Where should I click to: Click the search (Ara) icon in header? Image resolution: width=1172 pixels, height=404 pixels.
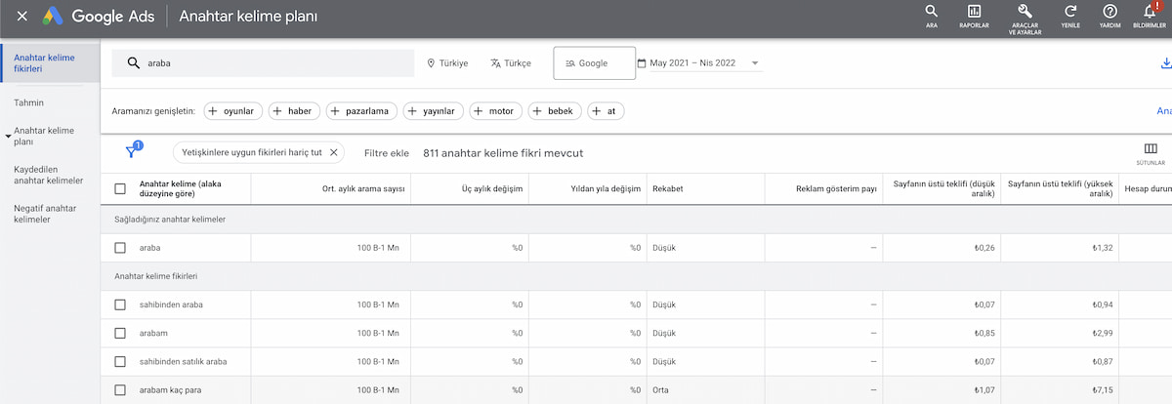tap(931, 15)
